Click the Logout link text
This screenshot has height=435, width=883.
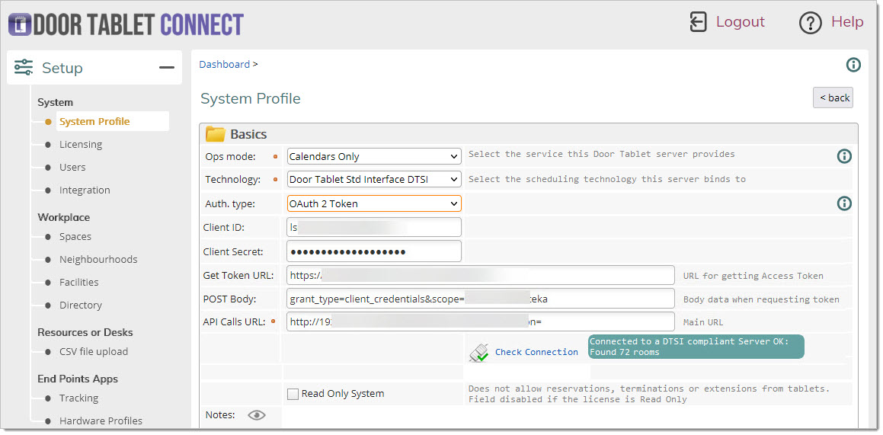coord(741,22)
